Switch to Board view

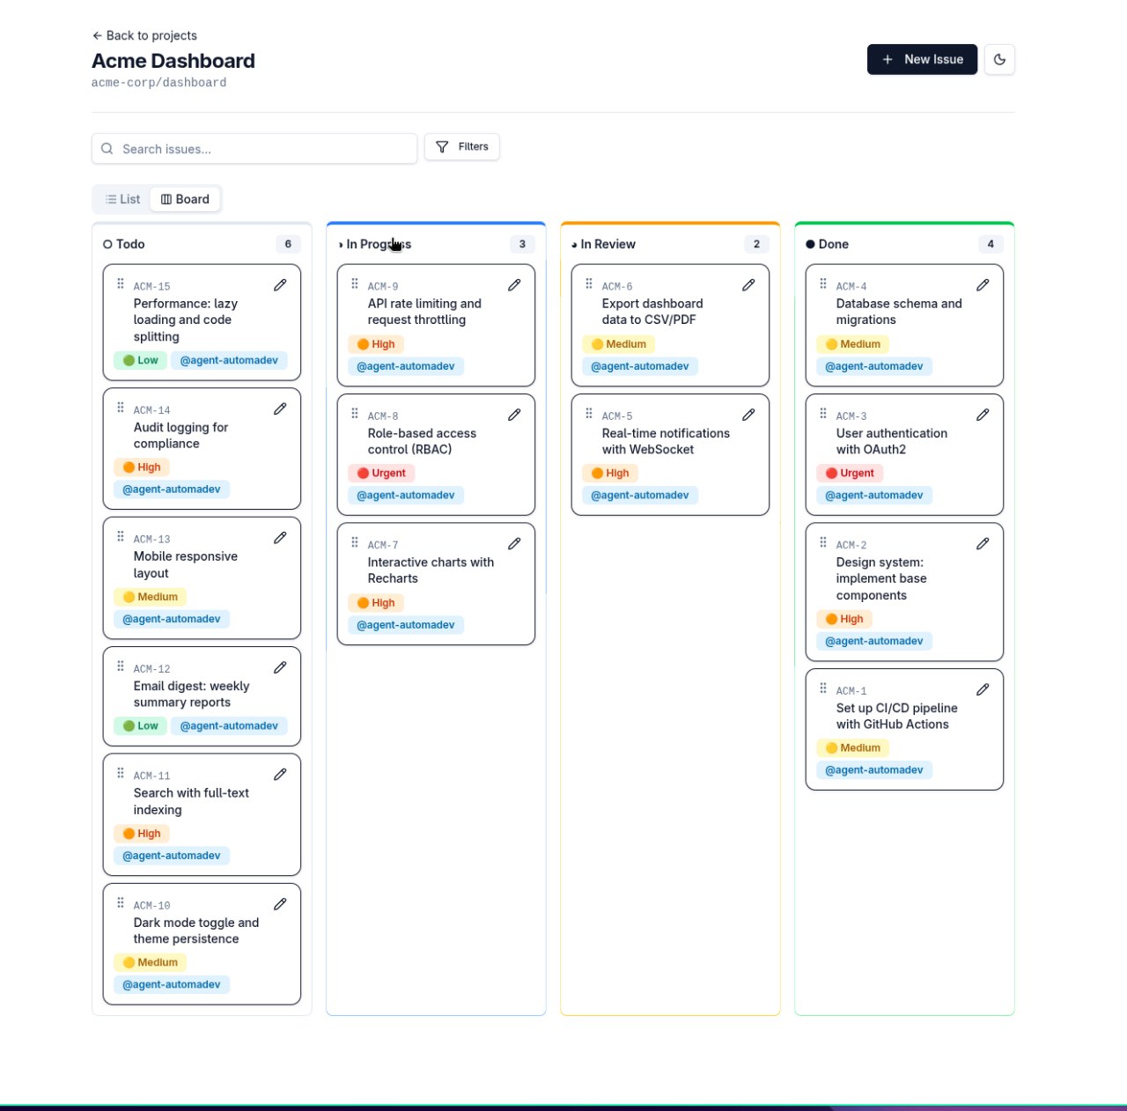(x=185, y=198)
